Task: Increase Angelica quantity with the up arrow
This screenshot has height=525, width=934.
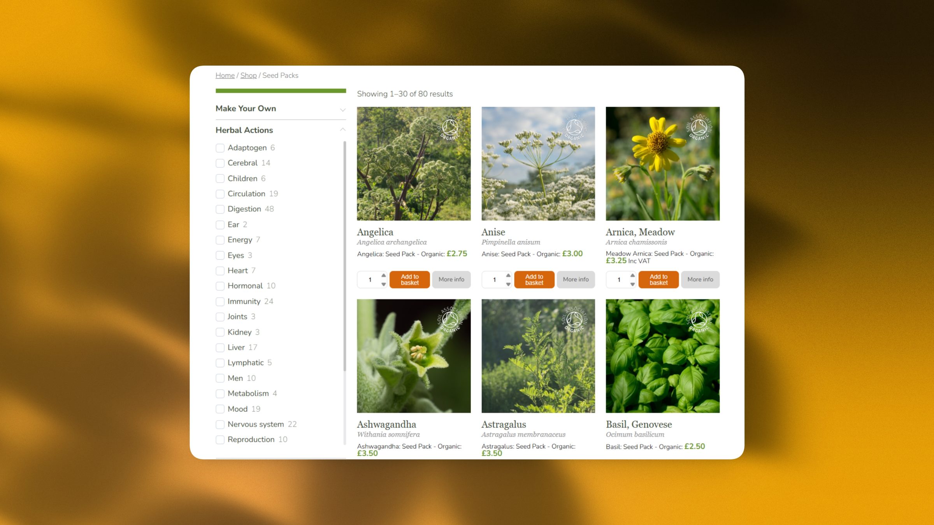Action: [384, 275]
